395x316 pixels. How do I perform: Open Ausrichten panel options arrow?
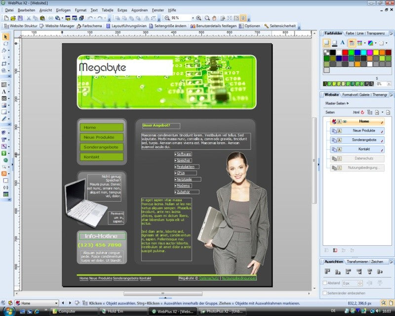pyautogui.click(x=391, y=262)
